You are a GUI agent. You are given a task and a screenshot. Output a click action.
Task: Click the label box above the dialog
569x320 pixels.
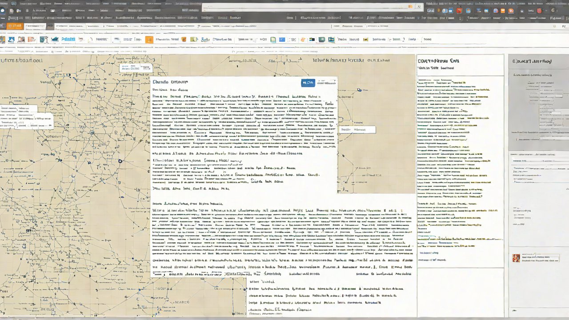point(136,68)
